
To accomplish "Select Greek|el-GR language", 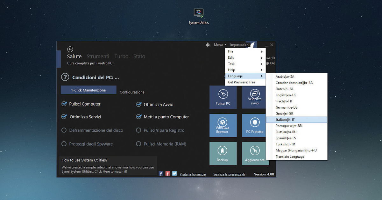I will click(x=297, y=113).
